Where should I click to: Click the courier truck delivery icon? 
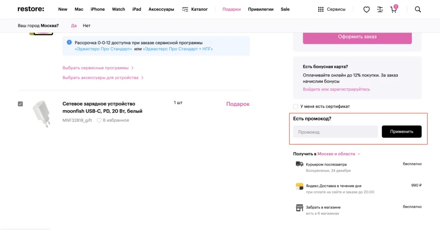click(x=299, y=164)
